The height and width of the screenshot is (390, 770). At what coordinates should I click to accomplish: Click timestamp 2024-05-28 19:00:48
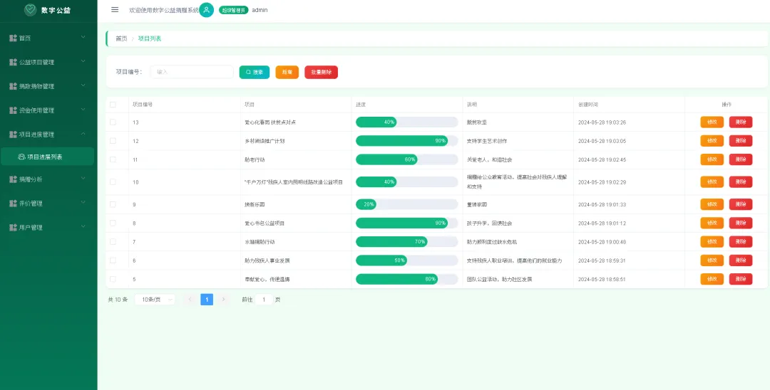tap(602, 241)
